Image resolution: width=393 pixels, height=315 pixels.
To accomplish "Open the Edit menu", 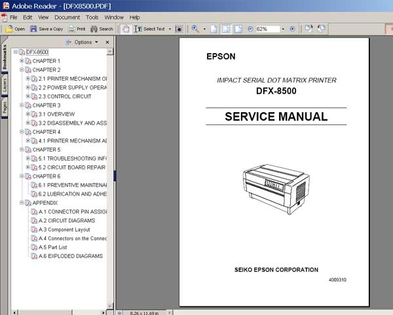I will pos(28,17).
